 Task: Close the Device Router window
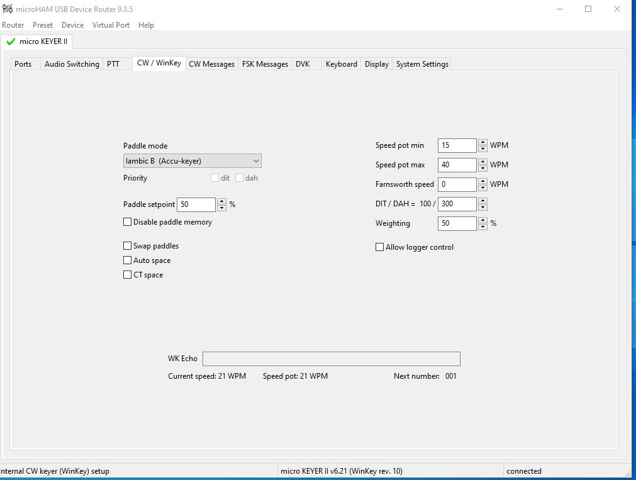[x=617, y=9]
